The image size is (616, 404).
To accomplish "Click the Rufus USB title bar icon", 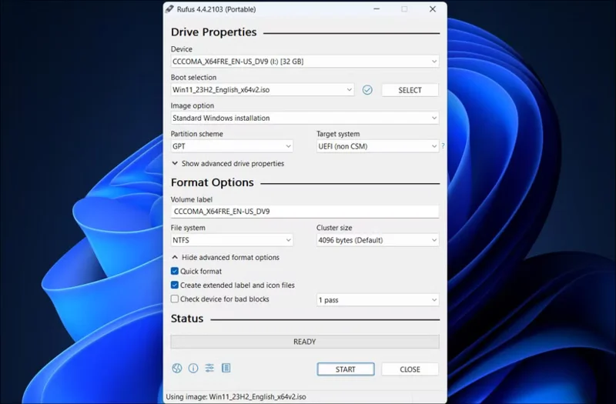I will 170,9.
